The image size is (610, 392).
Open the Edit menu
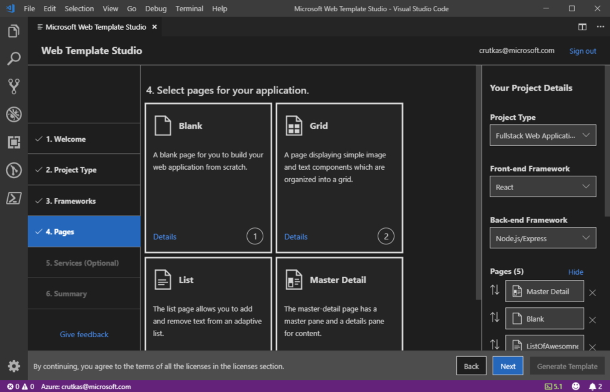point(50,8)
